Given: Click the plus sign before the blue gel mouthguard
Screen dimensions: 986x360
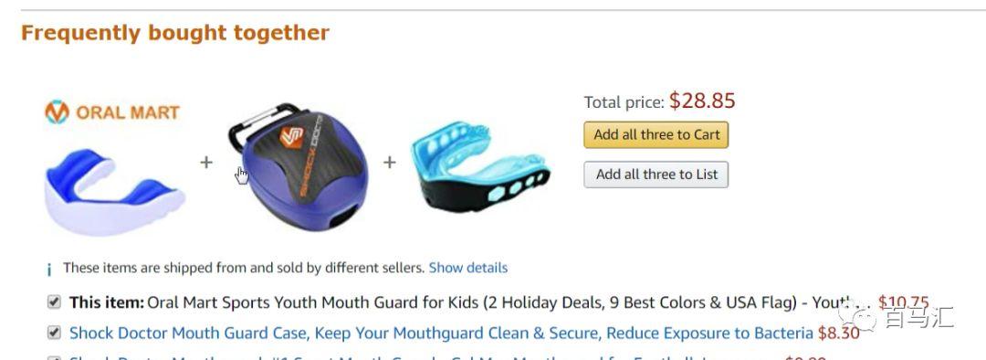Looking at the screenshot, I should [x=390, y=163].
